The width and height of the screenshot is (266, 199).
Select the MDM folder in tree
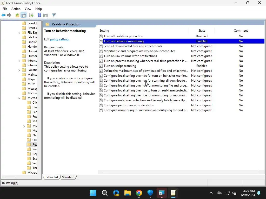(x=31, y=84)
